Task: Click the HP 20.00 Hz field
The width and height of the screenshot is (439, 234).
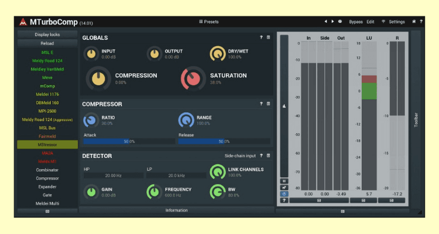Action: point(114,175)
